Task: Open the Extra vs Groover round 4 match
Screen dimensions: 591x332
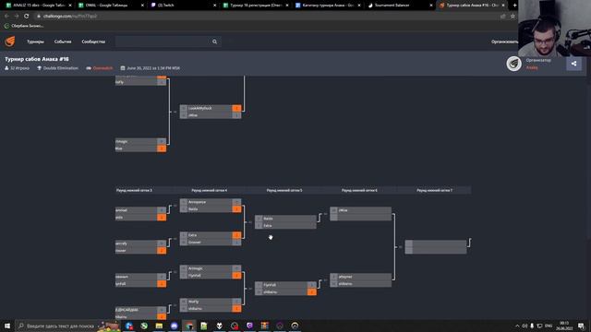Action: 211,239
